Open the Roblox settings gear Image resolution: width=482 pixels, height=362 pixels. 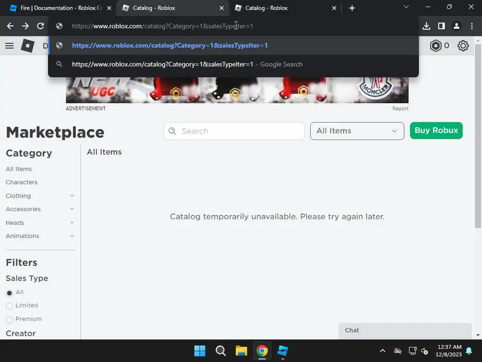pyautogui.click(x=463, y=46)
